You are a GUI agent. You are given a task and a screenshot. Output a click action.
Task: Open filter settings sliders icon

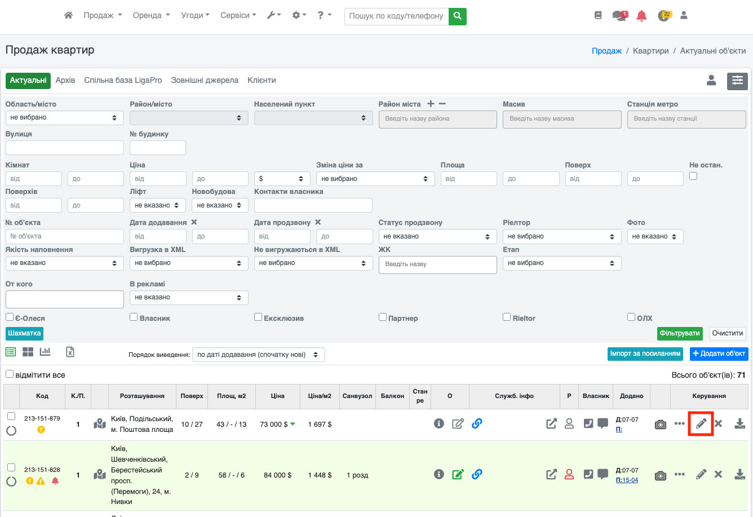(737, 81)
